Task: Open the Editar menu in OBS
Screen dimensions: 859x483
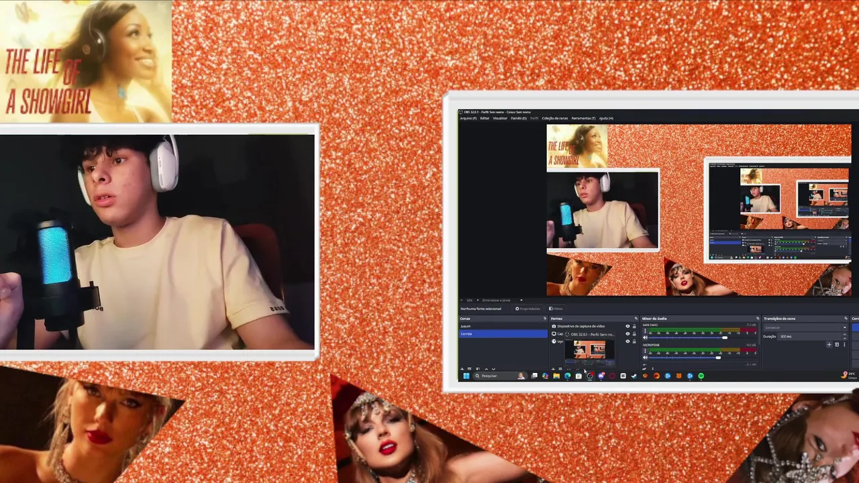Action: click(485, 118)
